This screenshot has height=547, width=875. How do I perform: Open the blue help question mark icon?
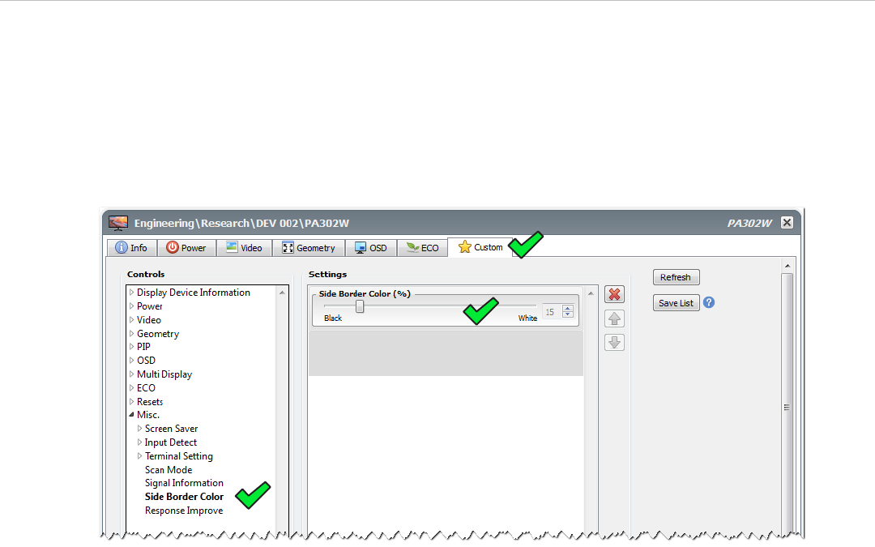coord(709,302)
